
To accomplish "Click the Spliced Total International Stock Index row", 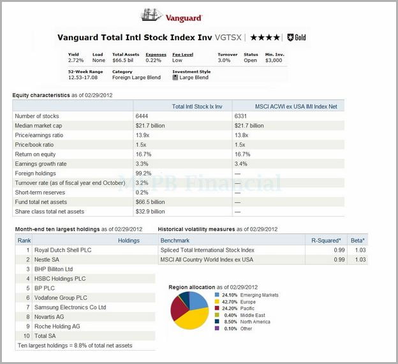I will coord(263,250).
